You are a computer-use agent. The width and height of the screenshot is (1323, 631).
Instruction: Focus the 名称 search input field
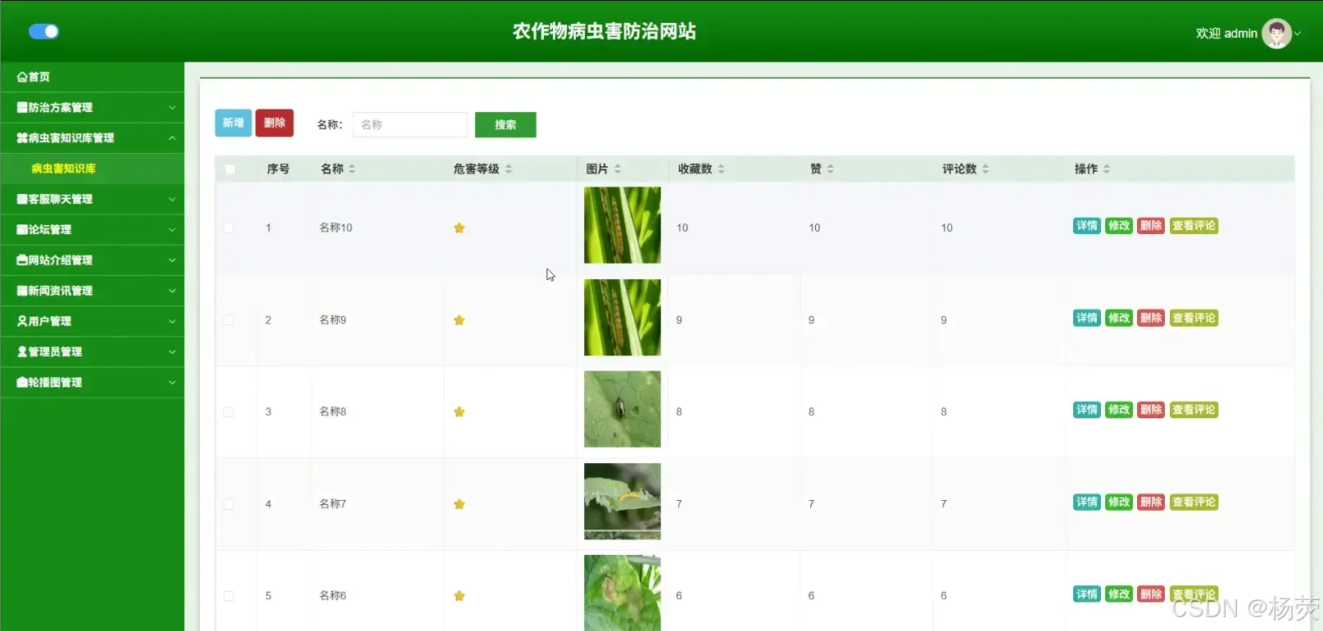tap(410, 124)
